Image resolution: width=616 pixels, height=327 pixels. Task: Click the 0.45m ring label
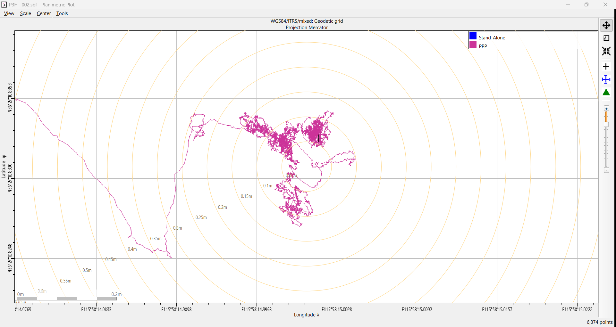click(111, 259)
